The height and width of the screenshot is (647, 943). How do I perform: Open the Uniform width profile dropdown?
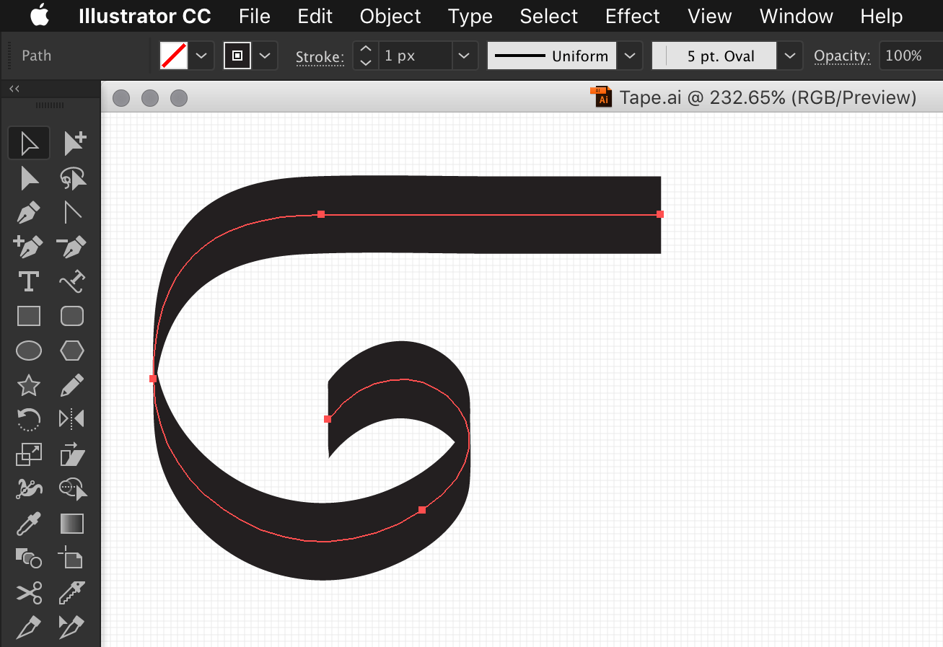point(629,56)
